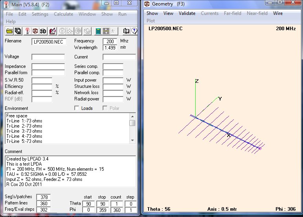Click the Main window title bar antenna icon

6,5
